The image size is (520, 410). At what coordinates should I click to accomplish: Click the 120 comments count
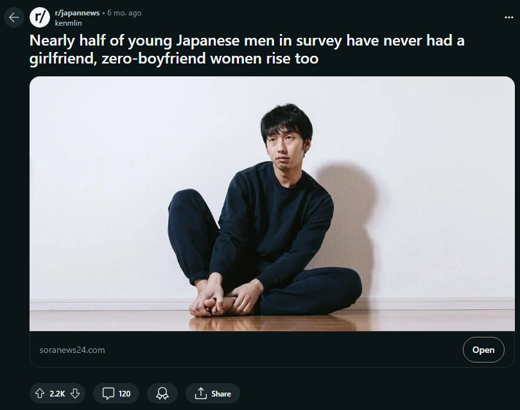tap(125, 394)
